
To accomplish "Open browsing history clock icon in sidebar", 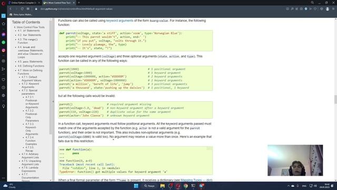I will tap(4, 88).
